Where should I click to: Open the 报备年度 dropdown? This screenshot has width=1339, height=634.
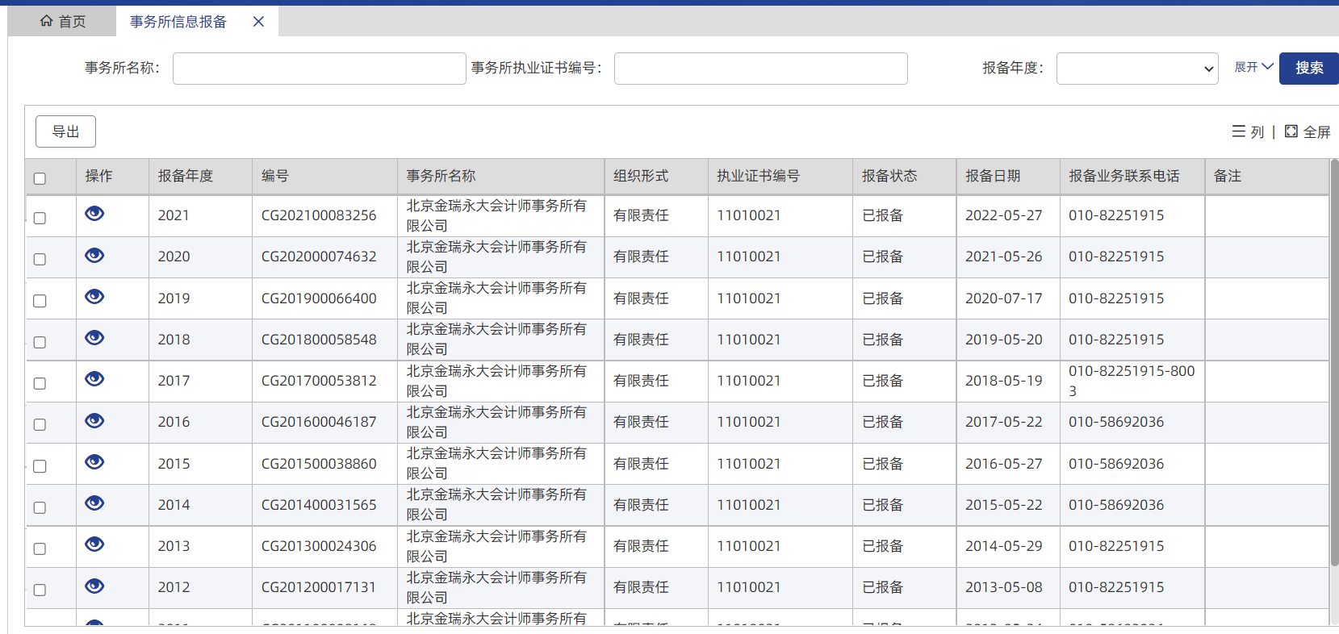coord(1136,69)
